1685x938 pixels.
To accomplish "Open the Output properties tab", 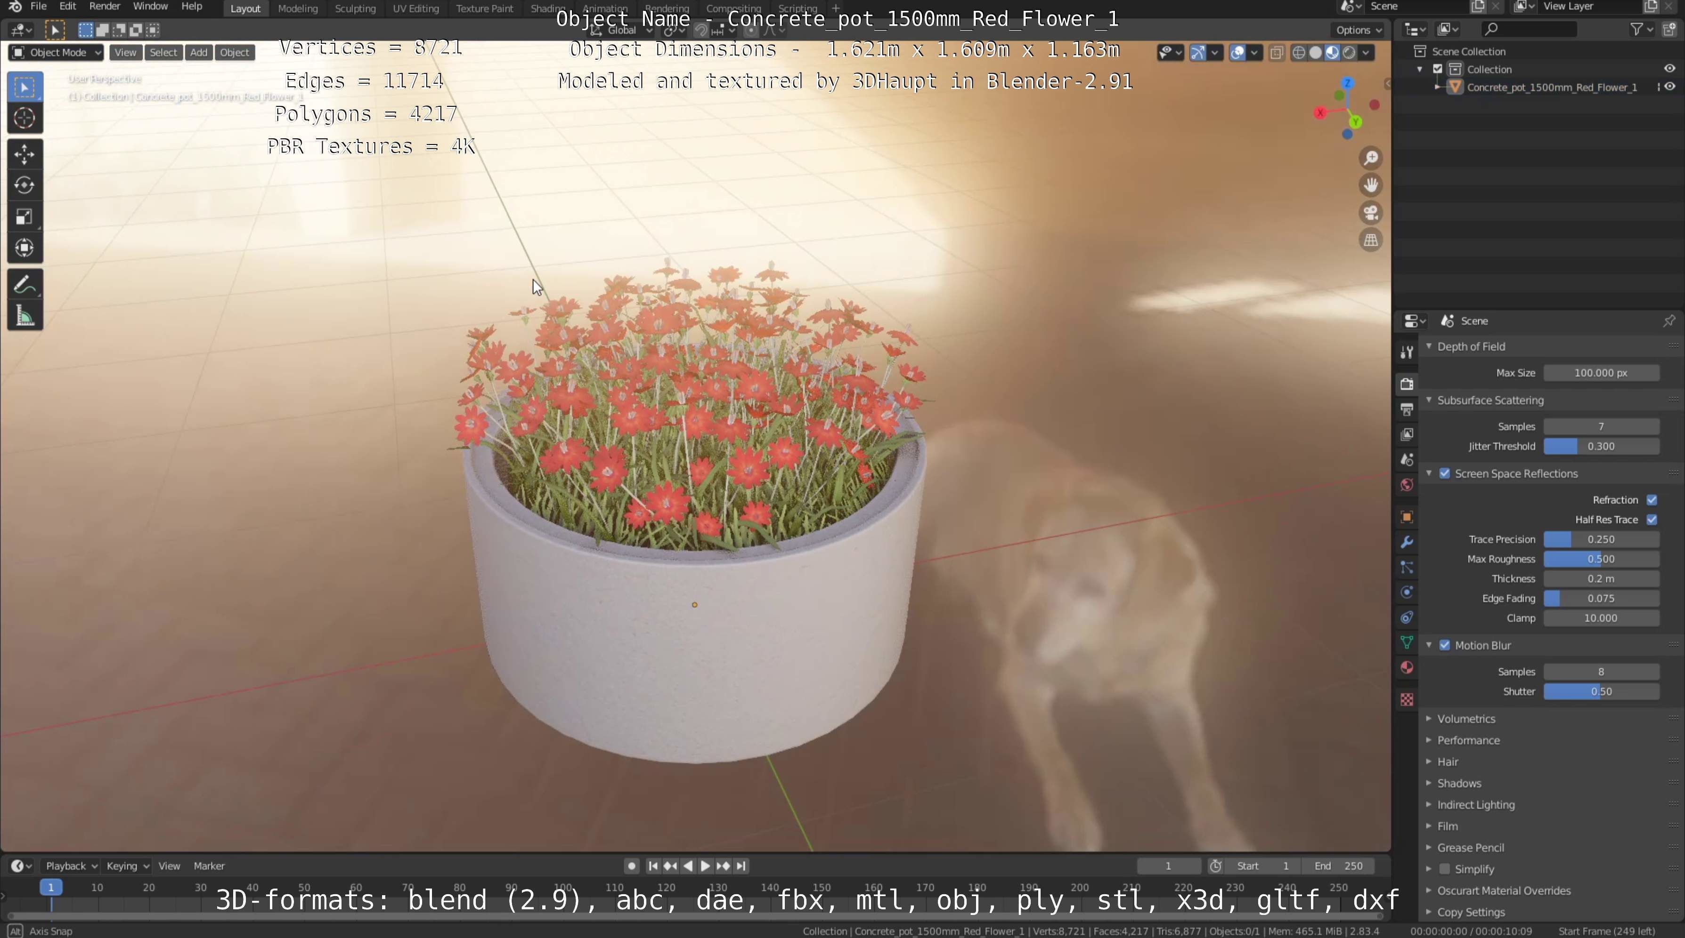I will pos(1406,410).
